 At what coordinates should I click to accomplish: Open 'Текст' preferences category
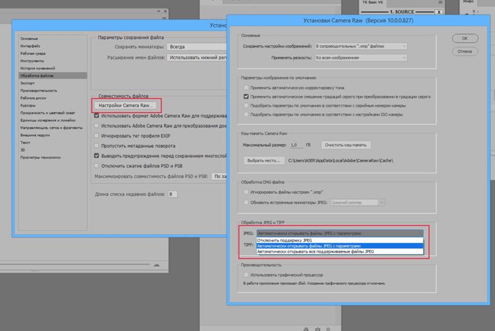point(53,142)
